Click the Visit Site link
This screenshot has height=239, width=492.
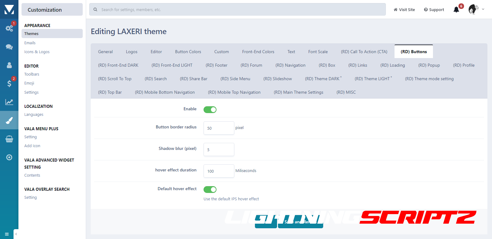click(404, 10)
